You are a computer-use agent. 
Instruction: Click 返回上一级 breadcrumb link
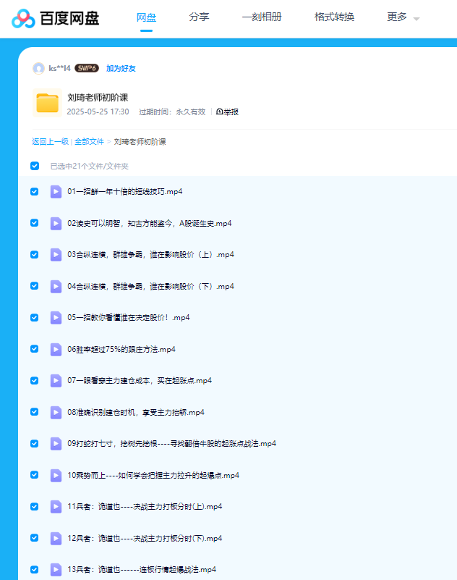pyautogui.click(x=50, y=142)
